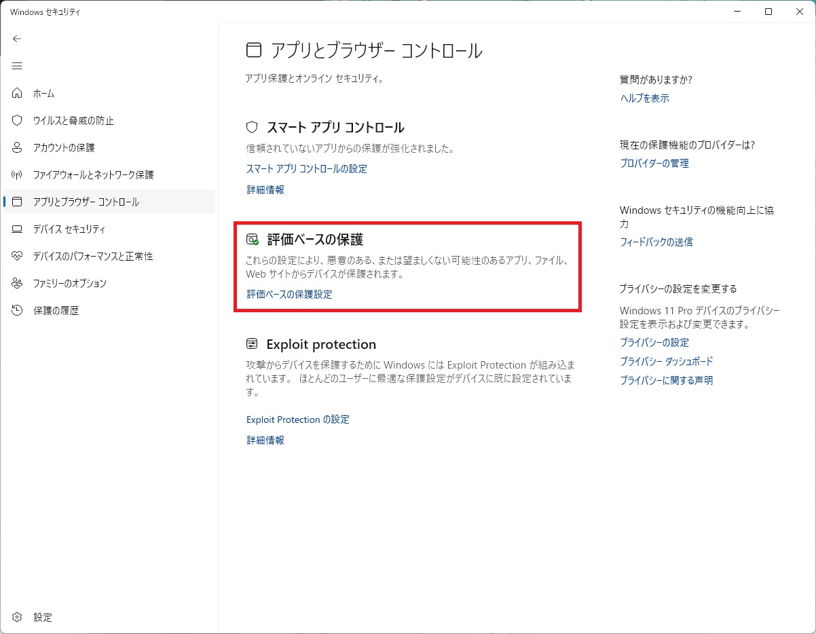Click 詳細情報 under Exploit protection
This screenshot has height=634, width=816.
(265, 440)
